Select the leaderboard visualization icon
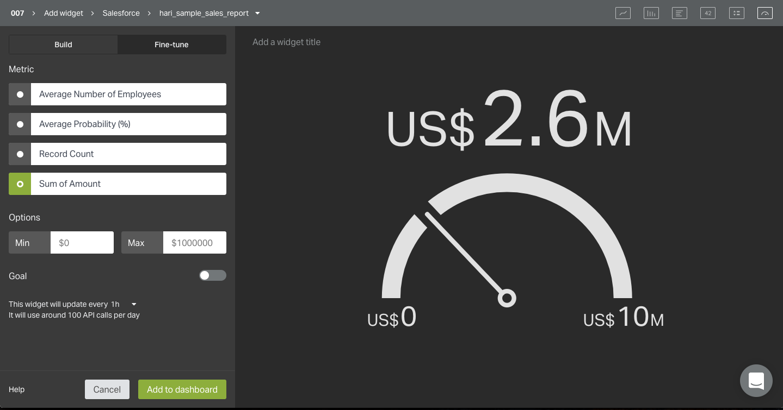The height and width of the screenshot is (410, 783). (737, 13)
